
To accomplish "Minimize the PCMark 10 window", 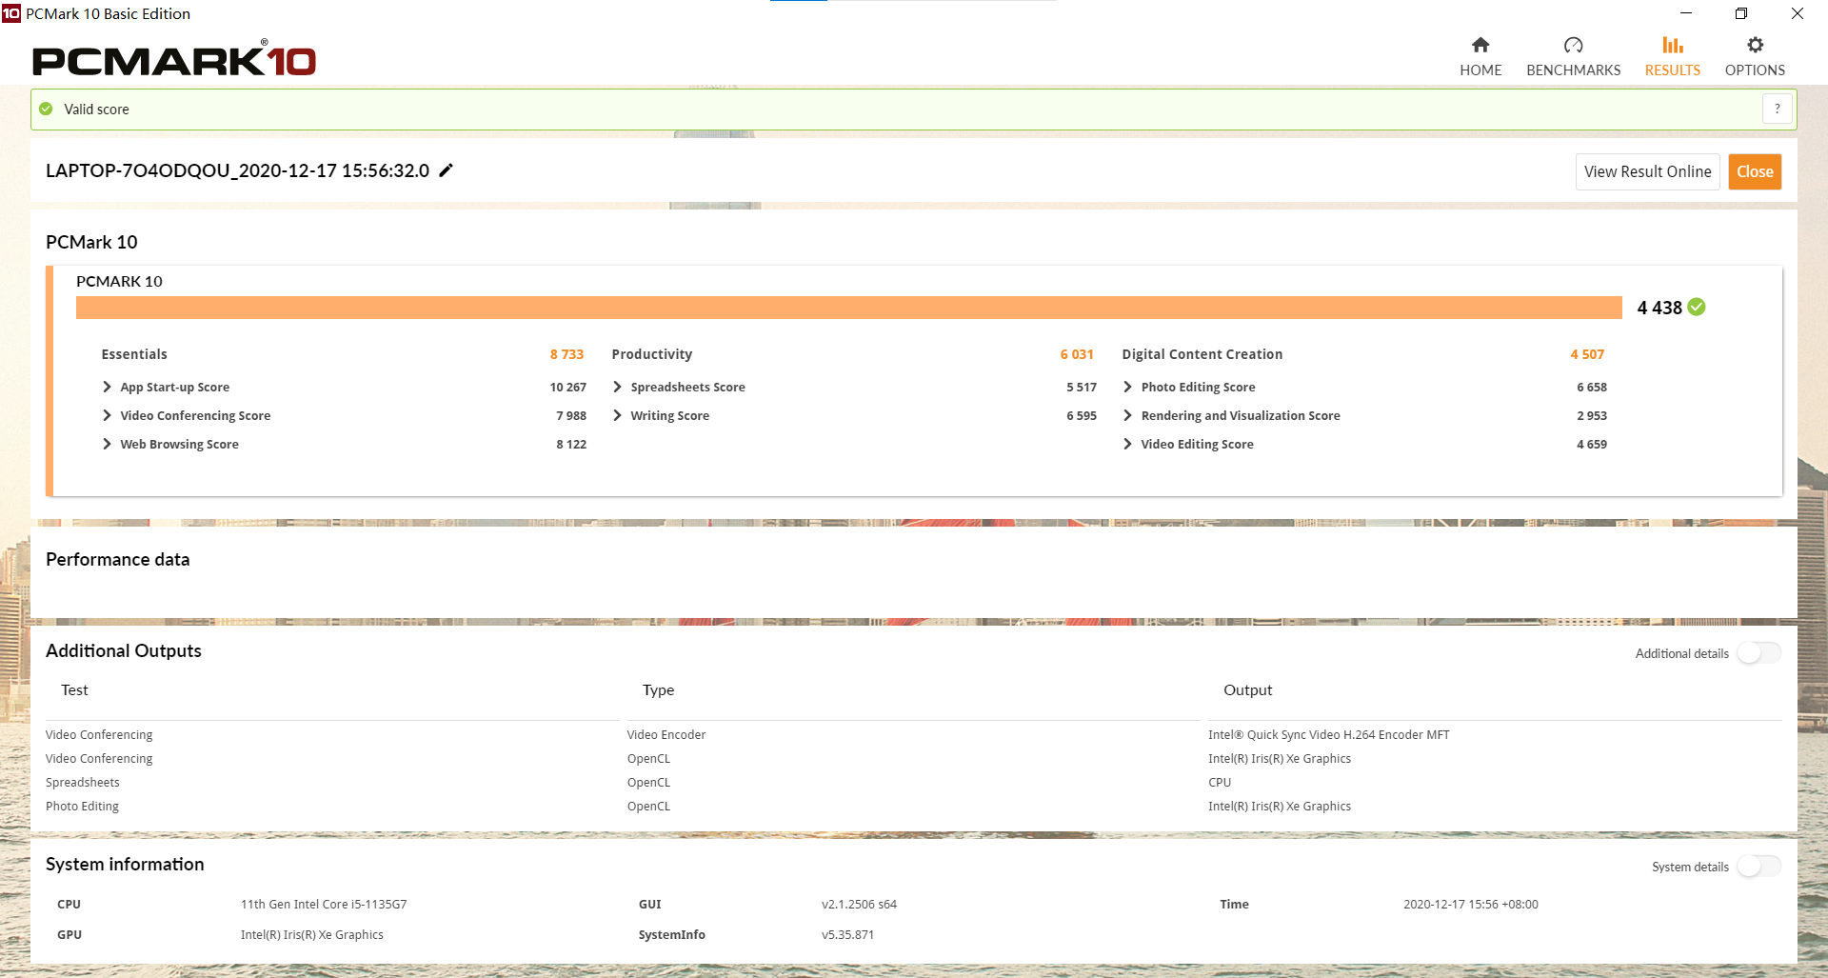I will tap(1686, 13).
